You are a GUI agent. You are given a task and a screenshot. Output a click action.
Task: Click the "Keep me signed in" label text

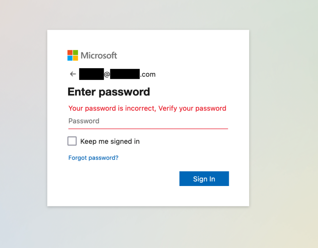110,141
